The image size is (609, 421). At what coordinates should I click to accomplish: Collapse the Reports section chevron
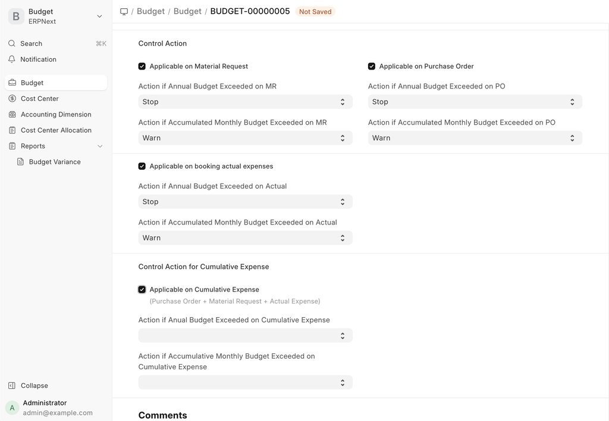100,146
